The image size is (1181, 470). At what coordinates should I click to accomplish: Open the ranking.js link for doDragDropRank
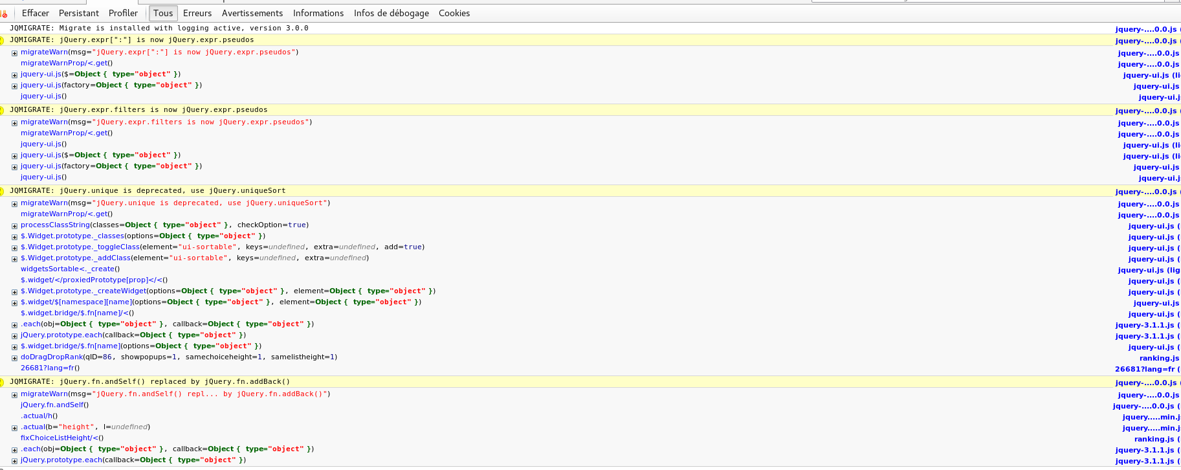pos(1158,358)
